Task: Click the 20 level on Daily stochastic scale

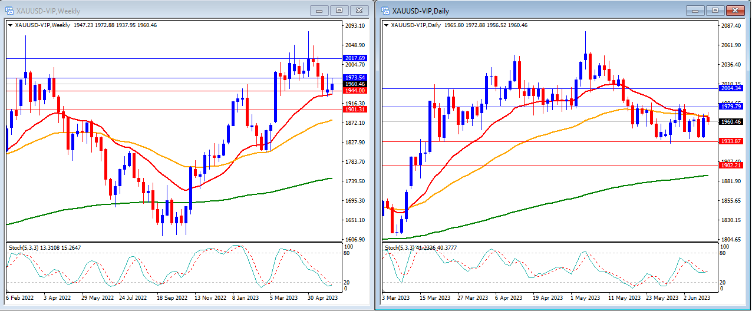Action: pyautogui.click(x=723, y=283)
